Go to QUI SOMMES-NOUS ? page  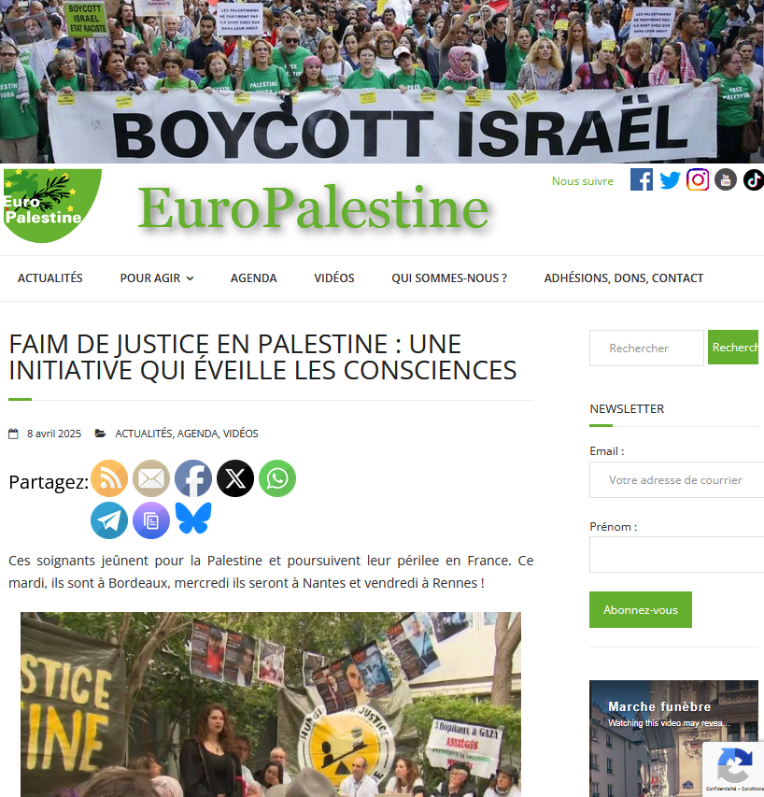click(449, 278)
